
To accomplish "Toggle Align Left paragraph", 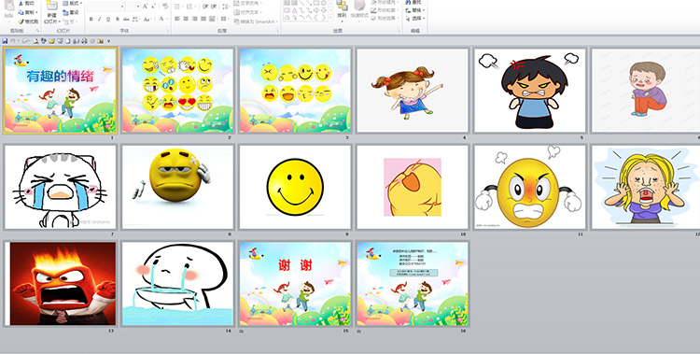I will [x=176, y=19].
